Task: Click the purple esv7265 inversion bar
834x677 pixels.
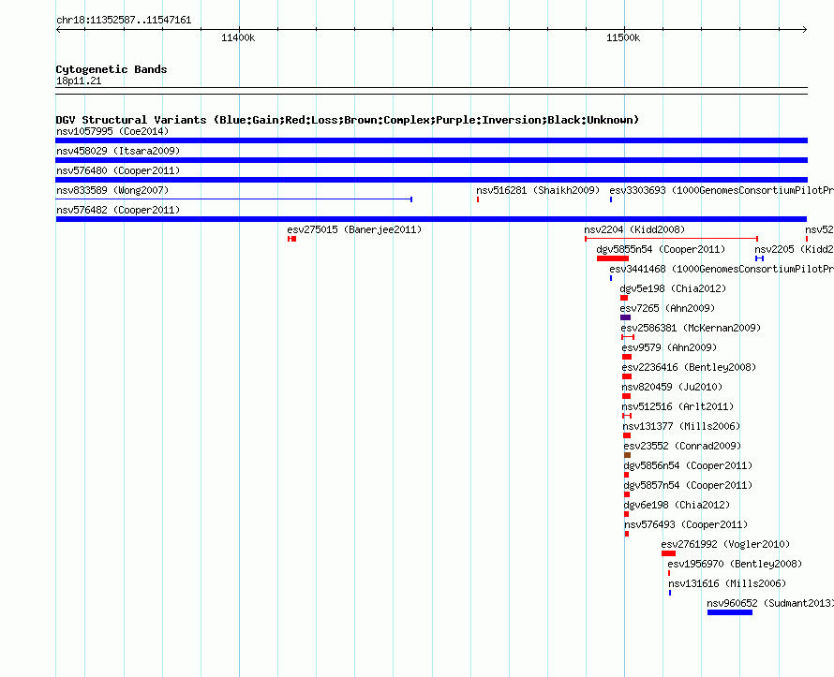Action: tap(625, 317)
